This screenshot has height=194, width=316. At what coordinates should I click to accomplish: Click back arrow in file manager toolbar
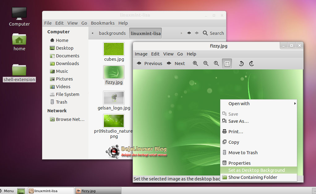(x=189, y=33)
